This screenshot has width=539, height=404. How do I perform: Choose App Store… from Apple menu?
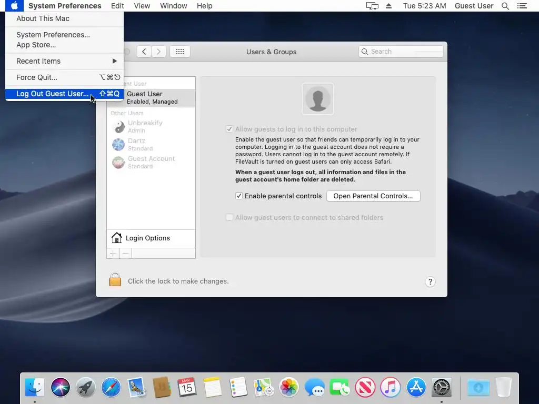(64, 45)
